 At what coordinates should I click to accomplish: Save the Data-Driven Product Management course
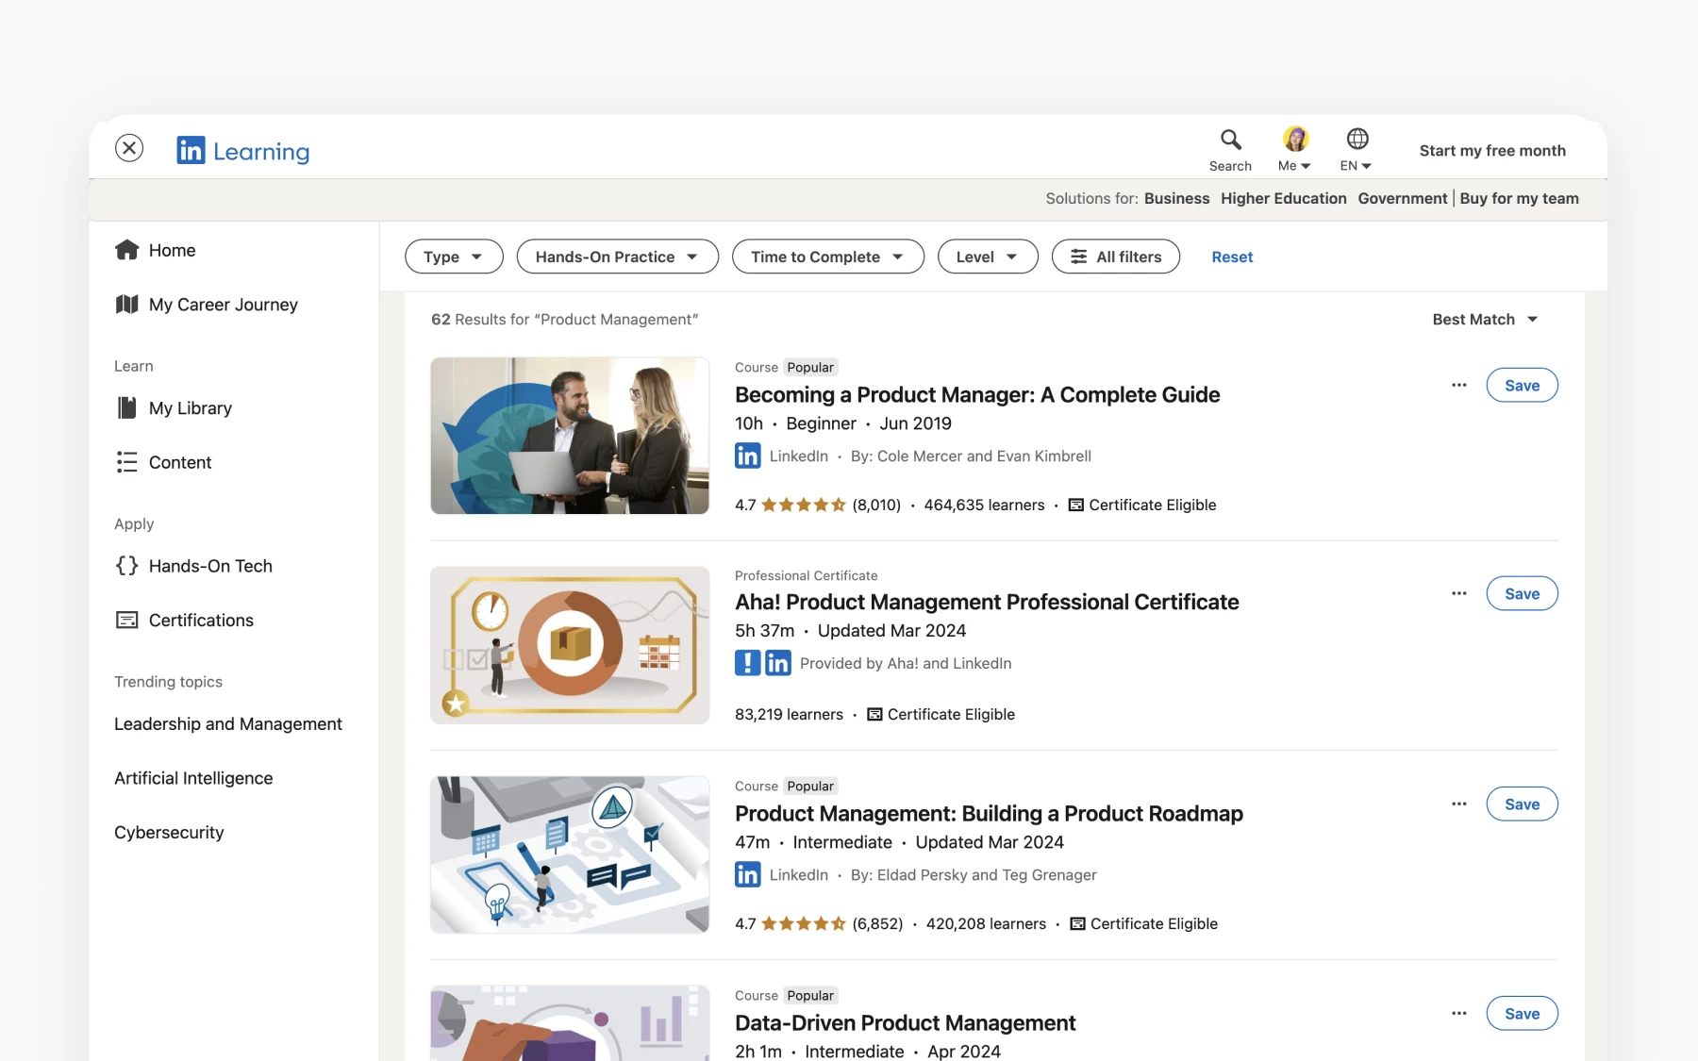point(1522,1013)
